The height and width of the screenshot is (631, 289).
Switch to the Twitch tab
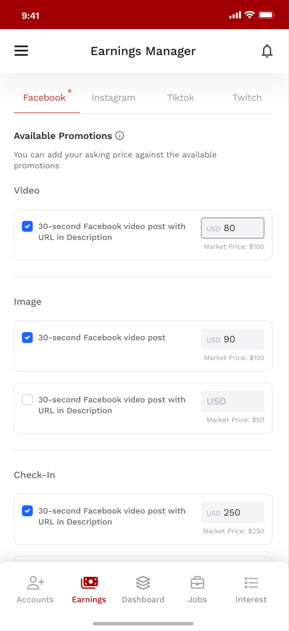click(247, 98)
